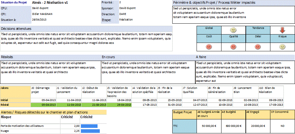Click the green revised date 05-04-2013 cell
This screenshot has height=134, width=295.
[43, 105]
